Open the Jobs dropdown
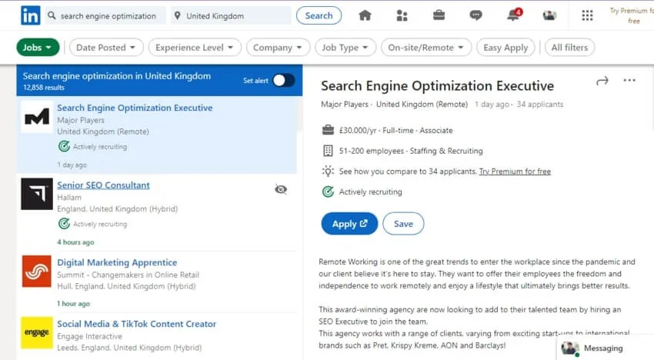654x360 pixels. (38, 48)
